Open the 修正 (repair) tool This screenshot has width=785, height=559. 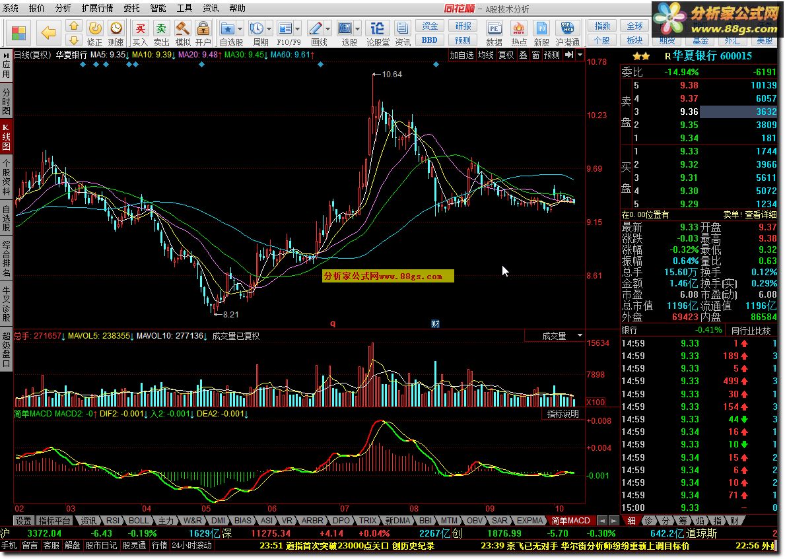click(x=94, y=34)
